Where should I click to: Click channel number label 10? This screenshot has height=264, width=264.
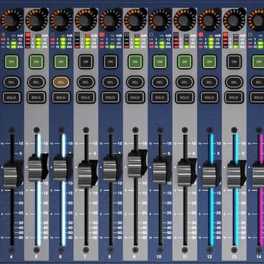coord(159,257)
